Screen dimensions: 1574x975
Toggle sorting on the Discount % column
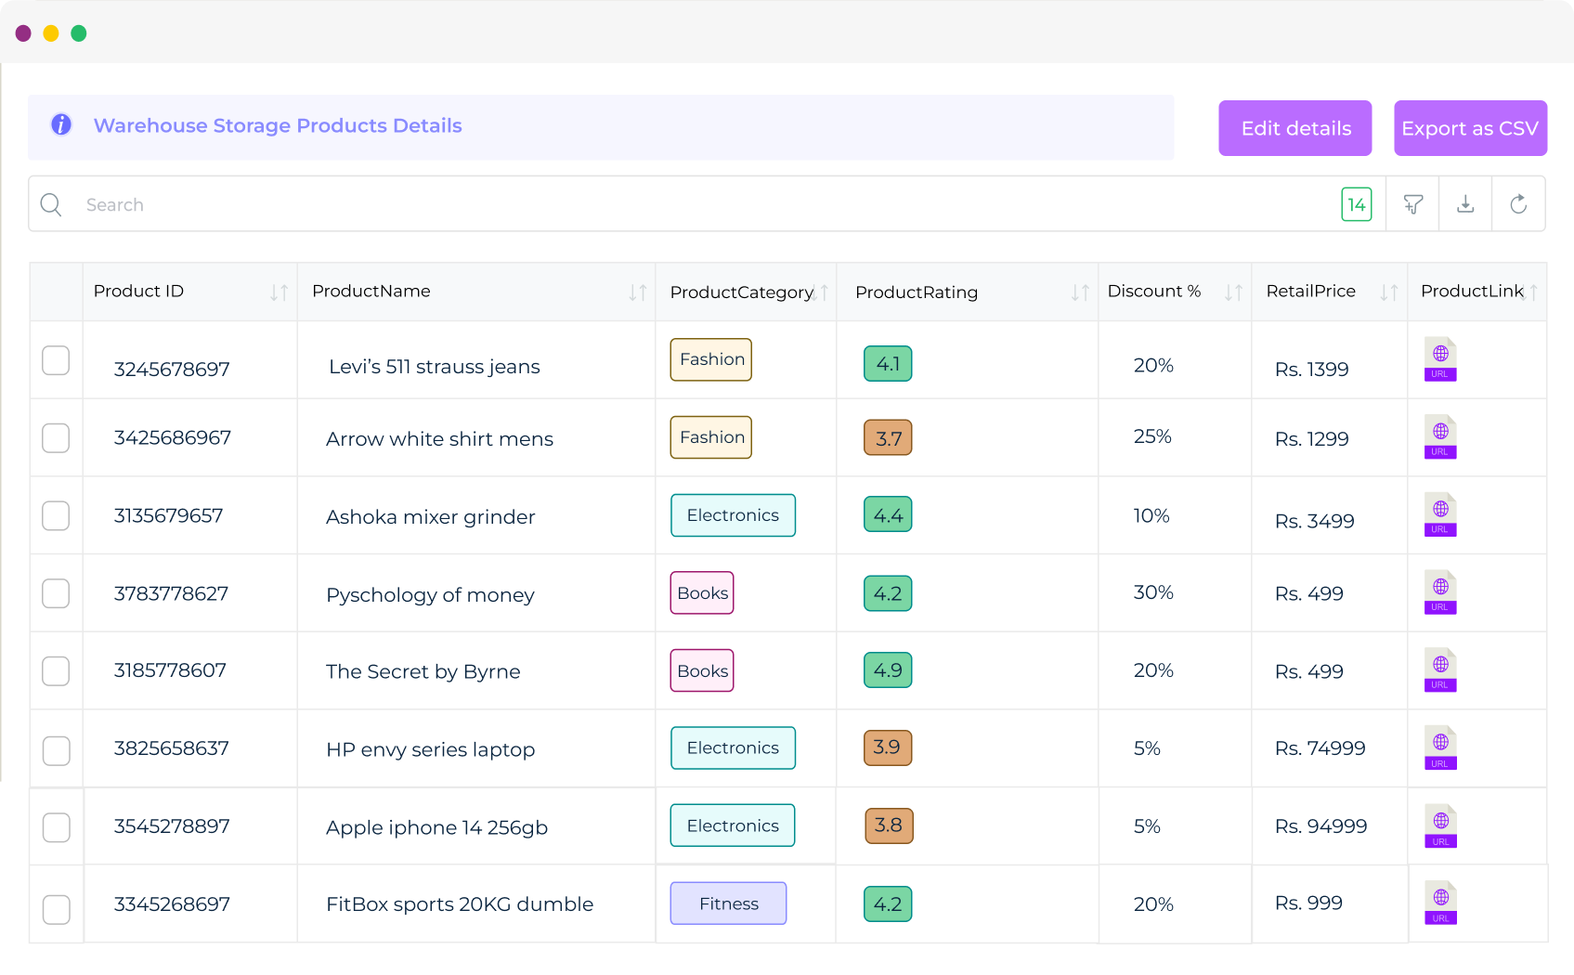pyautogui.click(x=1233, y=292)
